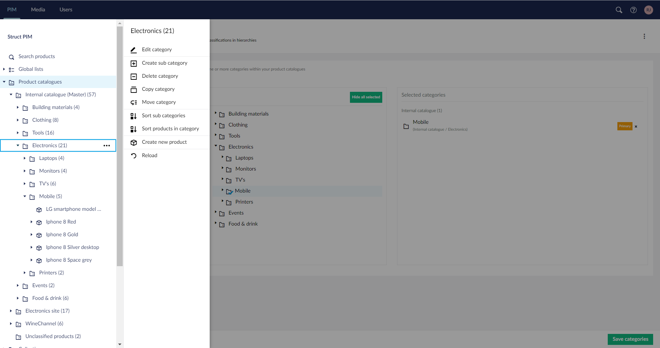Open the RJ user avatar menu
The height and width of the screenshot is (348, 660).
click(x=648, y=10)
